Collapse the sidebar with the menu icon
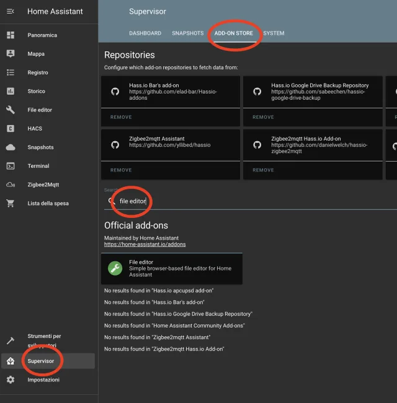Viewport: 397px width, 403px height. point(11,11)
